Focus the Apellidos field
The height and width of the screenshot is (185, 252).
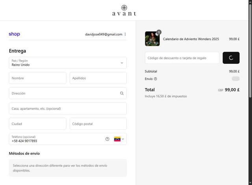point(98,78)
